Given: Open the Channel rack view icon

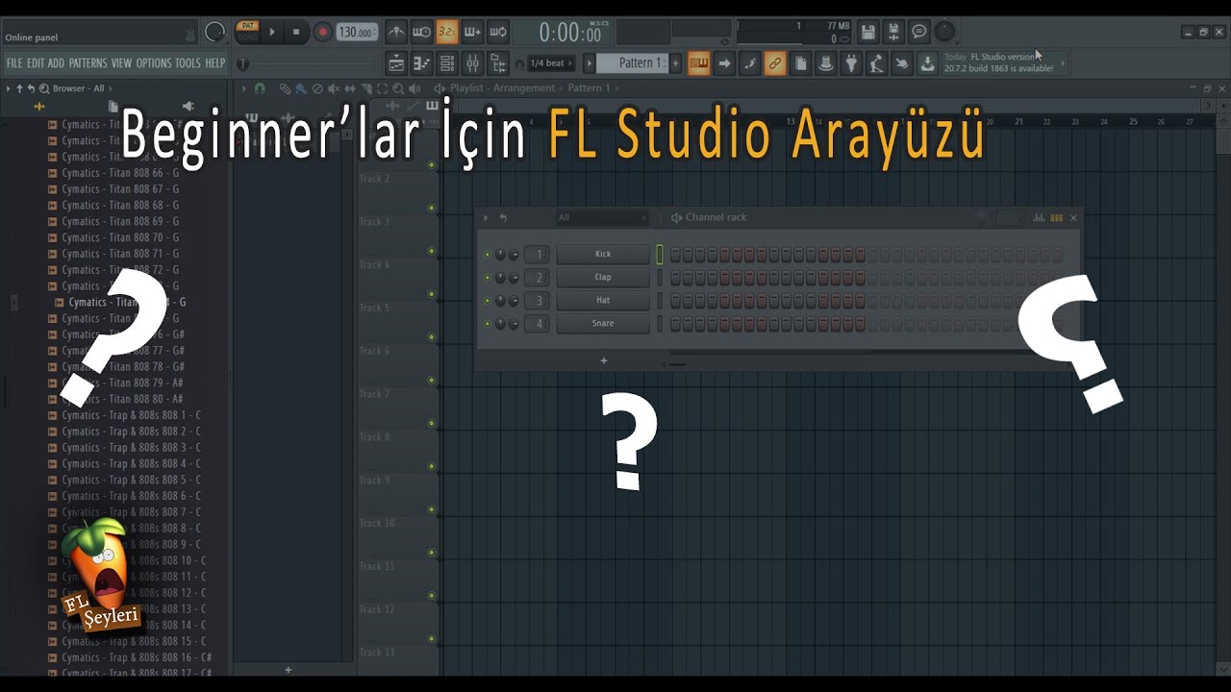Looking at the screenshot, I should coord(447,63).
